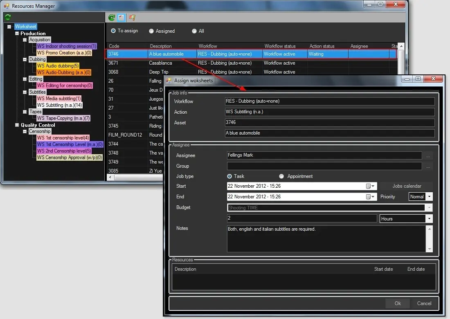This screenshot has height=319, width=450.
Task: Select the Assigned radio button
Action: pyautogui.click(x=151, y=31)
